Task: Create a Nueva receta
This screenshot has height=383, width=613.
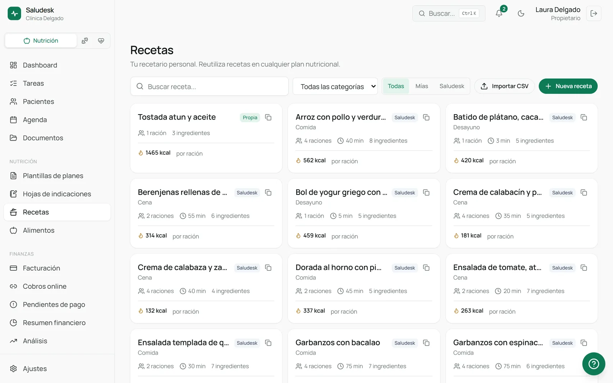Action: (x=568, y=86)
